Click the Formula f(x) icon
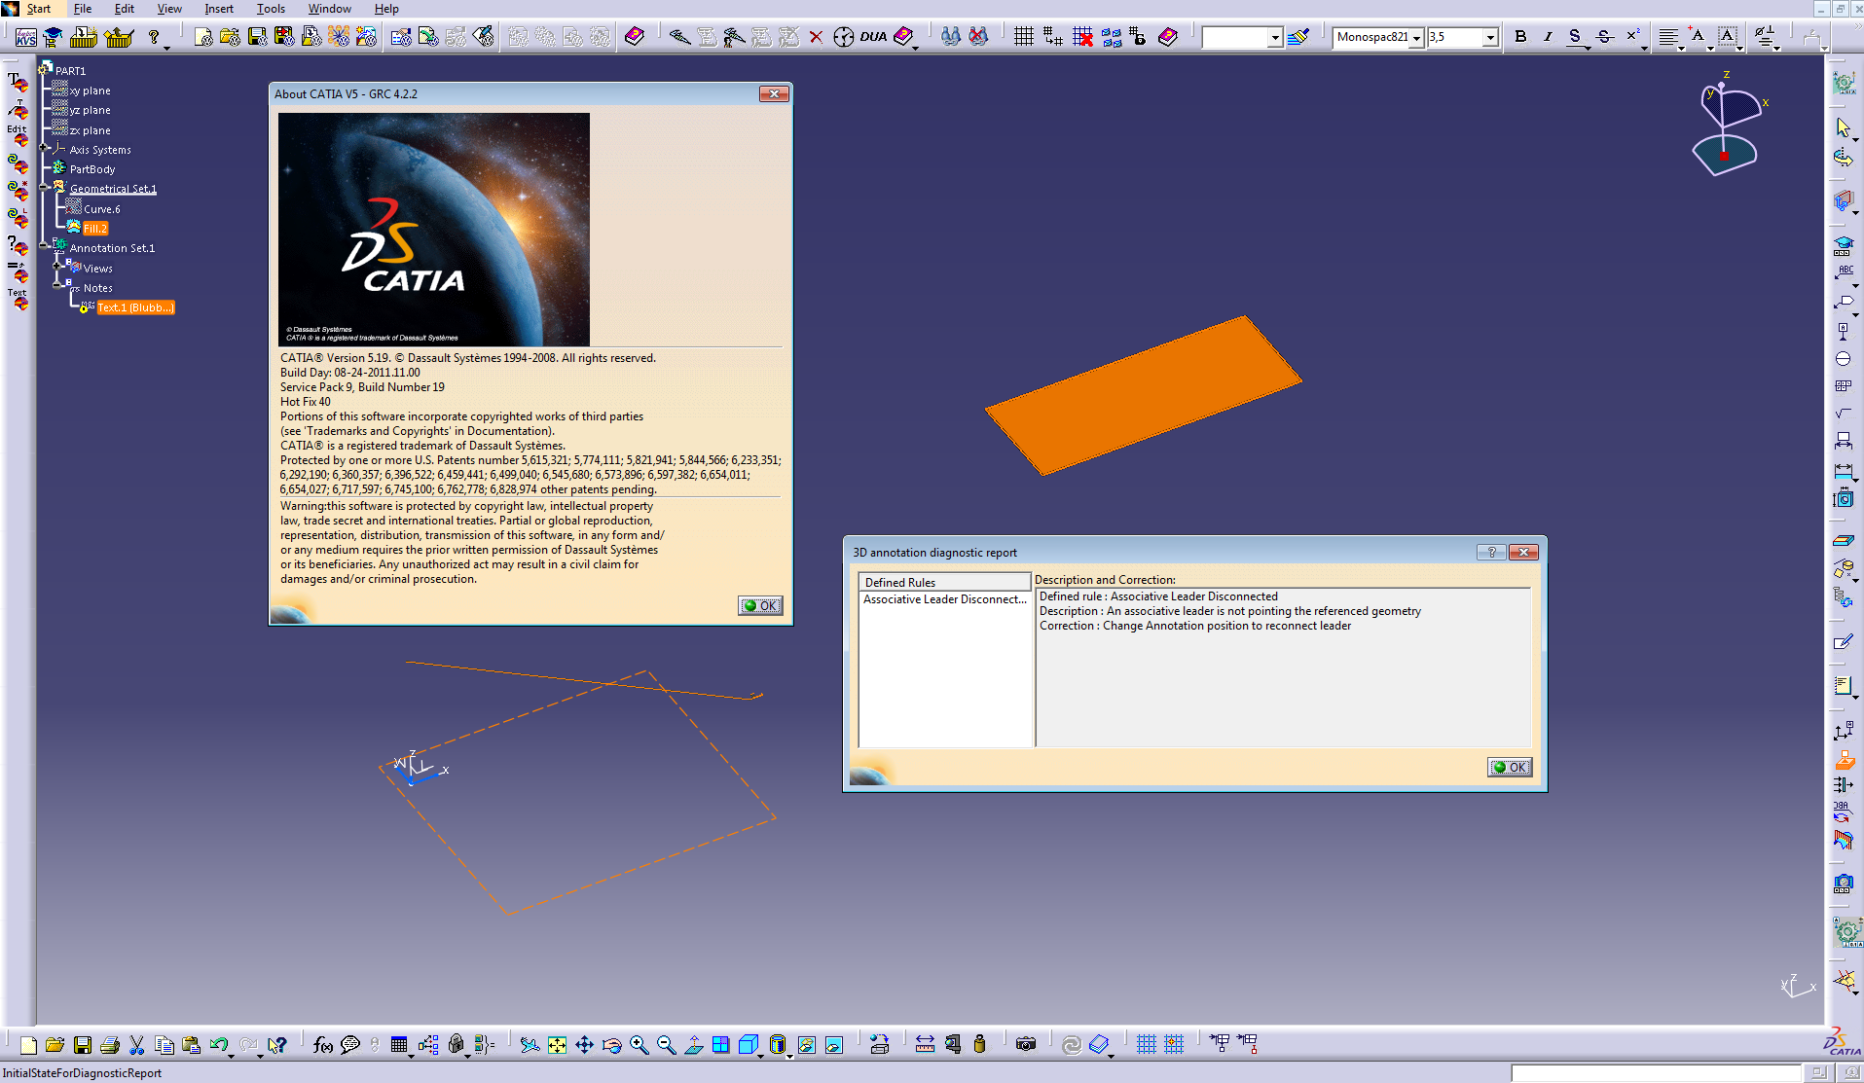Image resolution: width=1864 pixels, height=1083 pixels. [x=323, y=1044]
